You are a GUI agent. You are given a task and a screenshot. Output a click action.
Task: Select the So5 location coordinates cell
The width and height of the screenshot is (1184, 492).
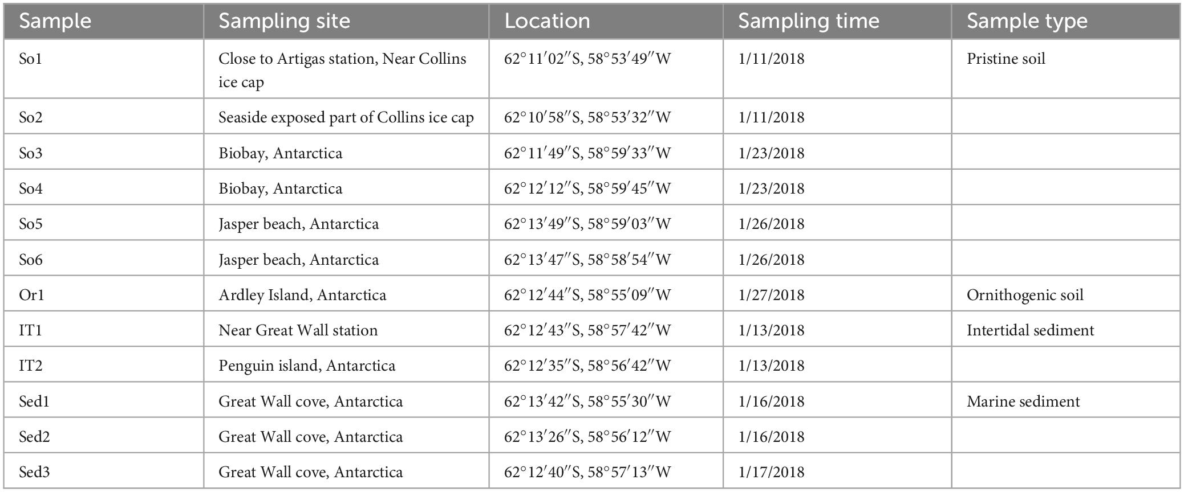coord(606,223)
